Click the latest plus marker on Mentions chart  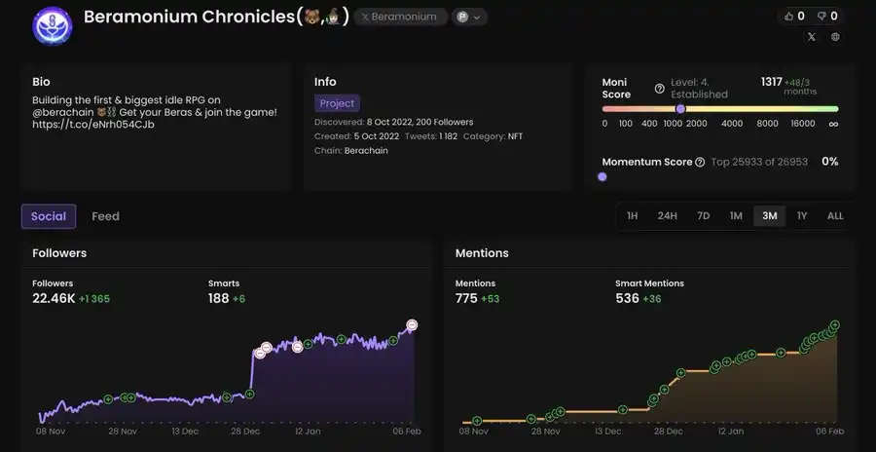pyautogui.click(x=834, y=324)
